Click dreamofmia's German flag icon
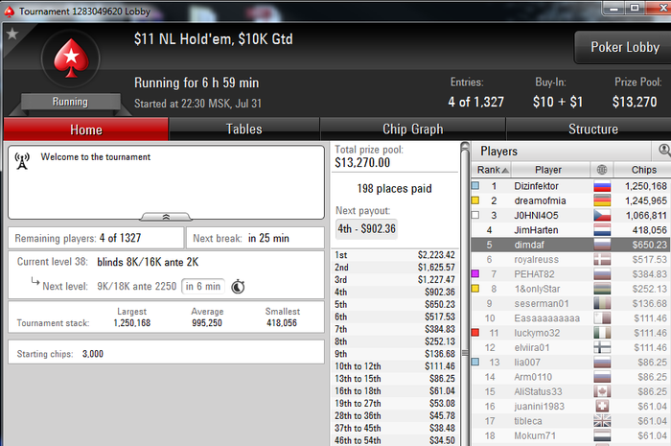Screen dimensions: 671x446 [x=602, y=200]
